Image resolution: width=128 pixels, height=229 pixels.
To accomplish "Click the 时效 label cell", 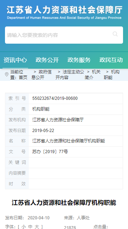I will tap(17, 184).
